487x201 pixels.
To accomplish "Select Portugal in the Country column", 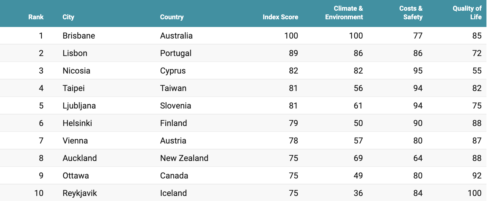I will click(176, 53).
